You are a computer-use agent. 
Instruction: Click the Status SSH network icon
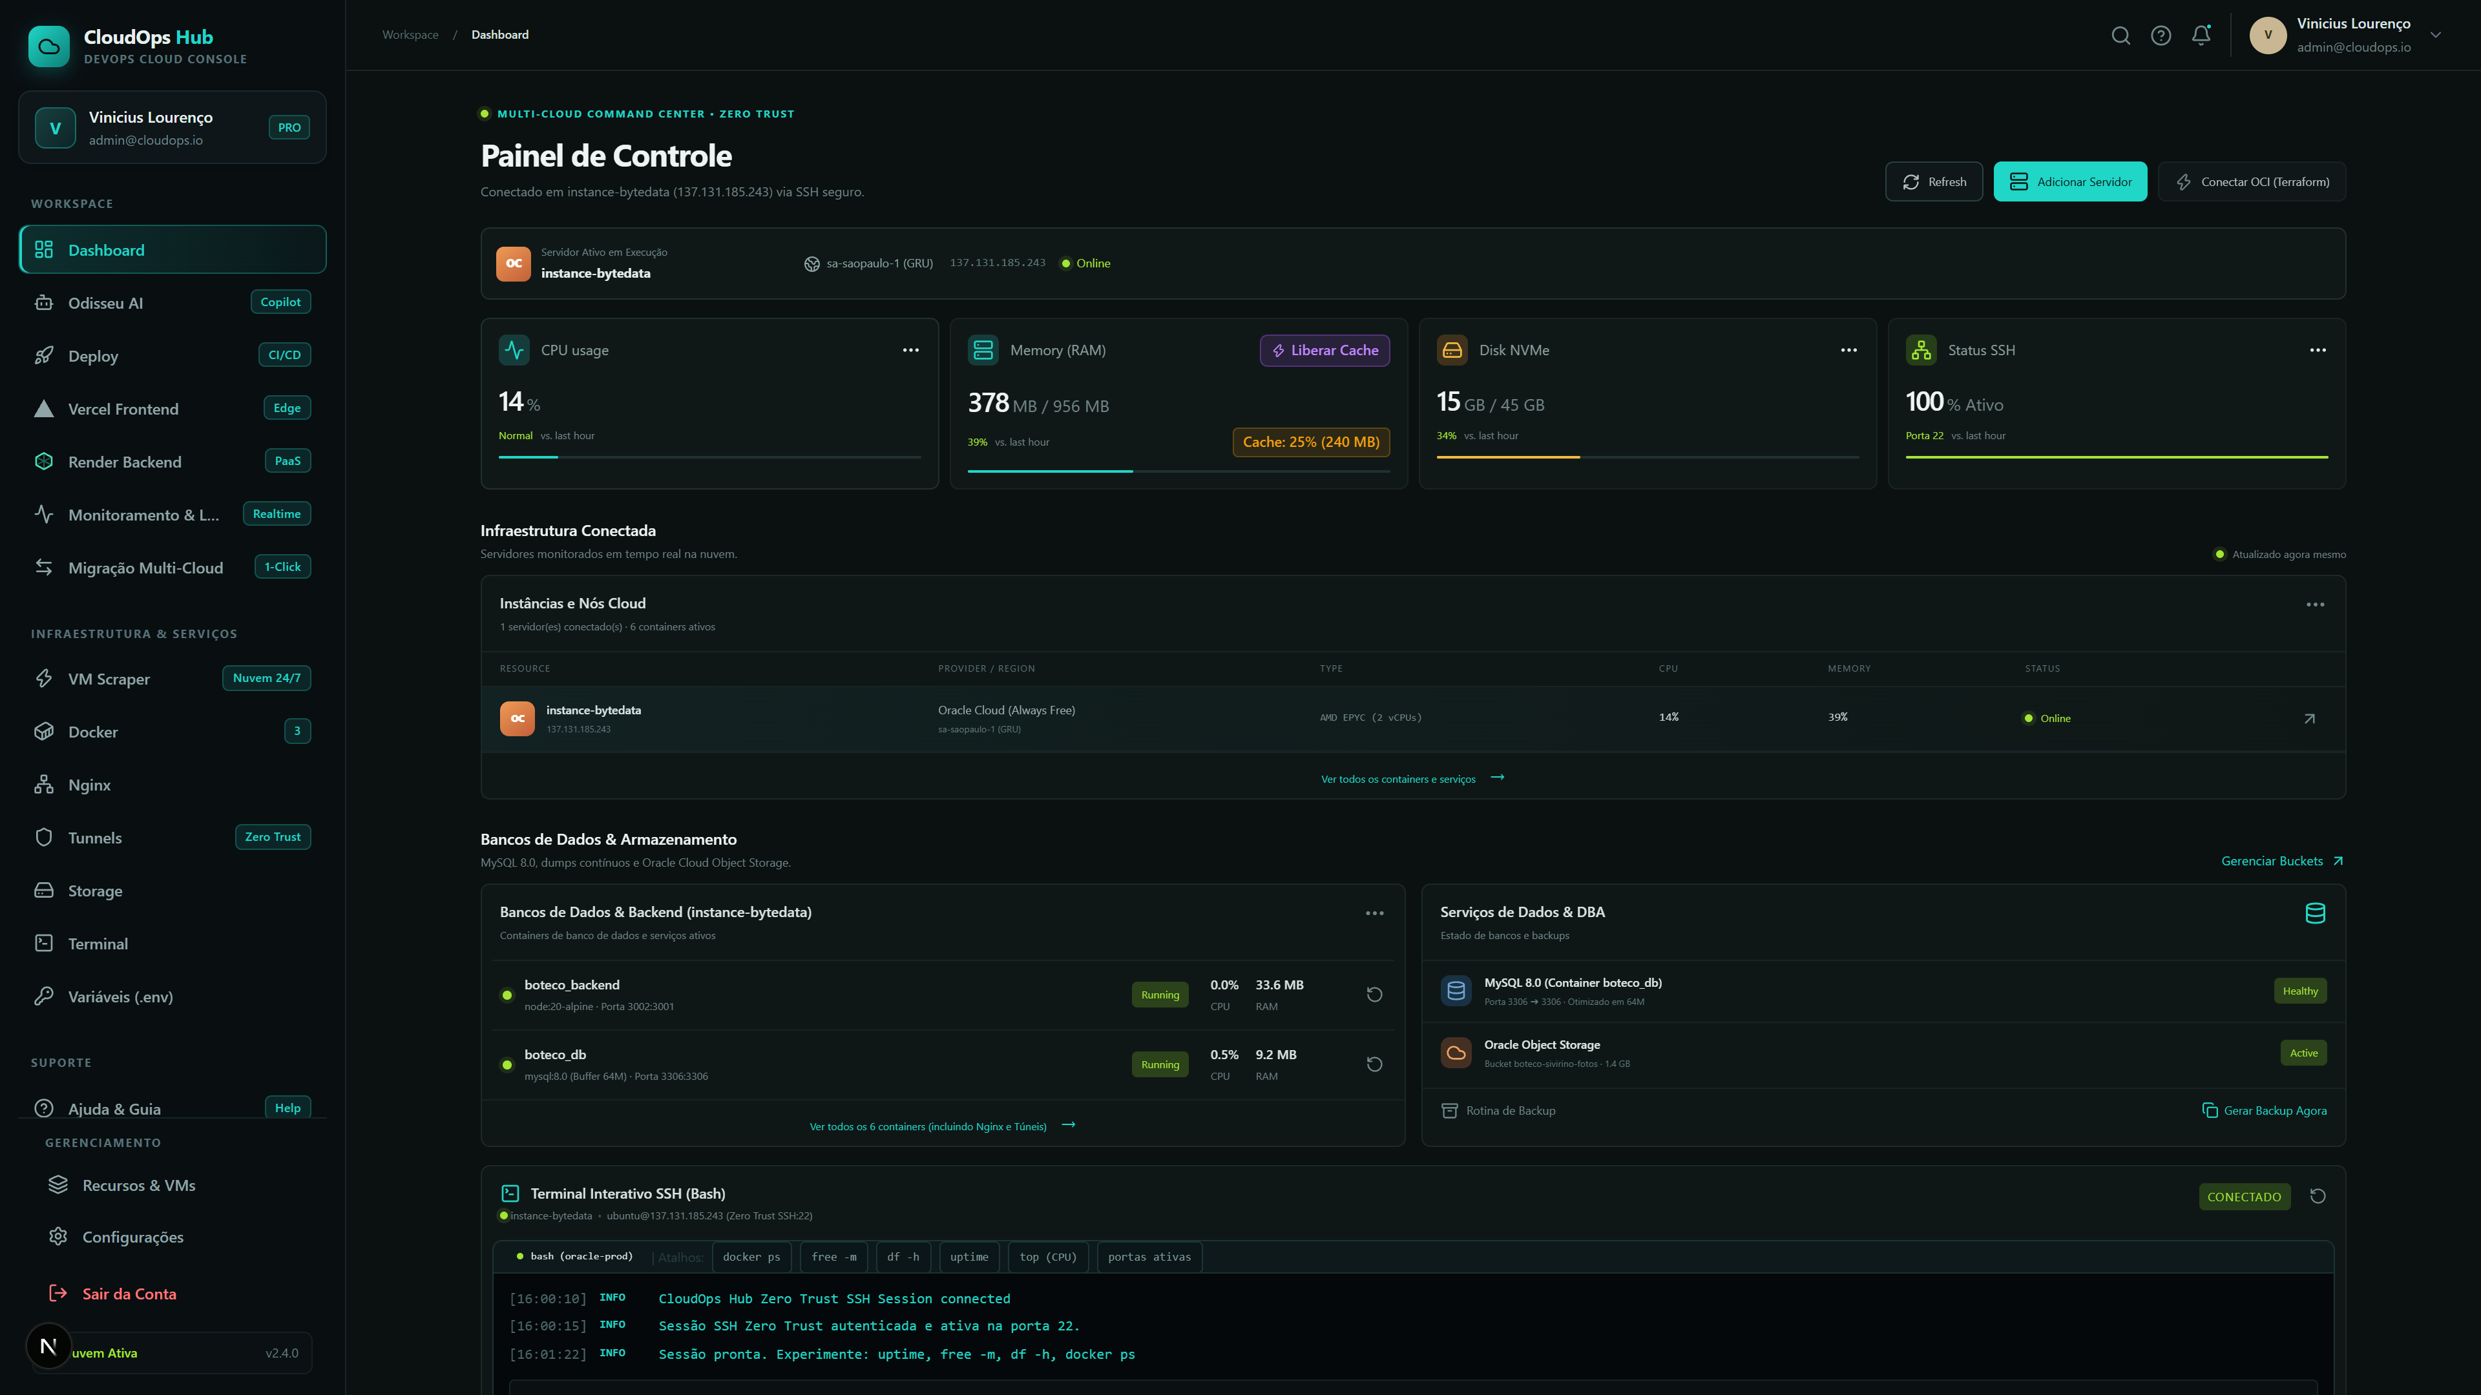coord(1921,351)
